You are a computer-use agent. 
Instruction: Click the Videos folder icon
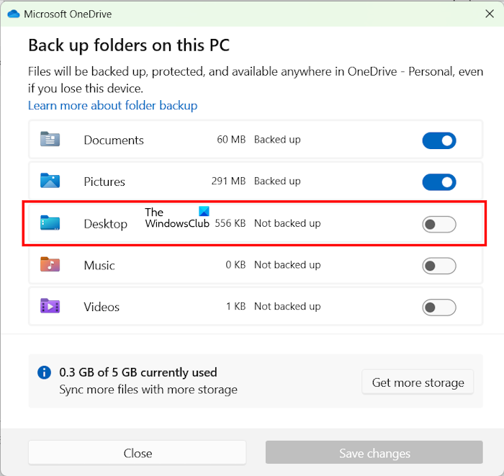(50, 307)
